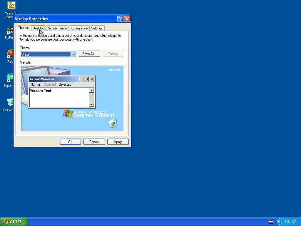Screen dimensions: 301x226
Task: Switch to the Themes tab
Action: pos(24,28)
